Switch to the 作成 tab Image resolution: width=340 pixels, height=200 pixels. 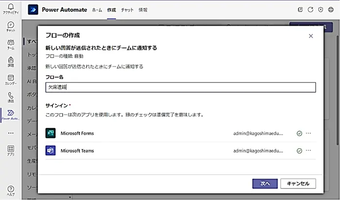point(111,10)
